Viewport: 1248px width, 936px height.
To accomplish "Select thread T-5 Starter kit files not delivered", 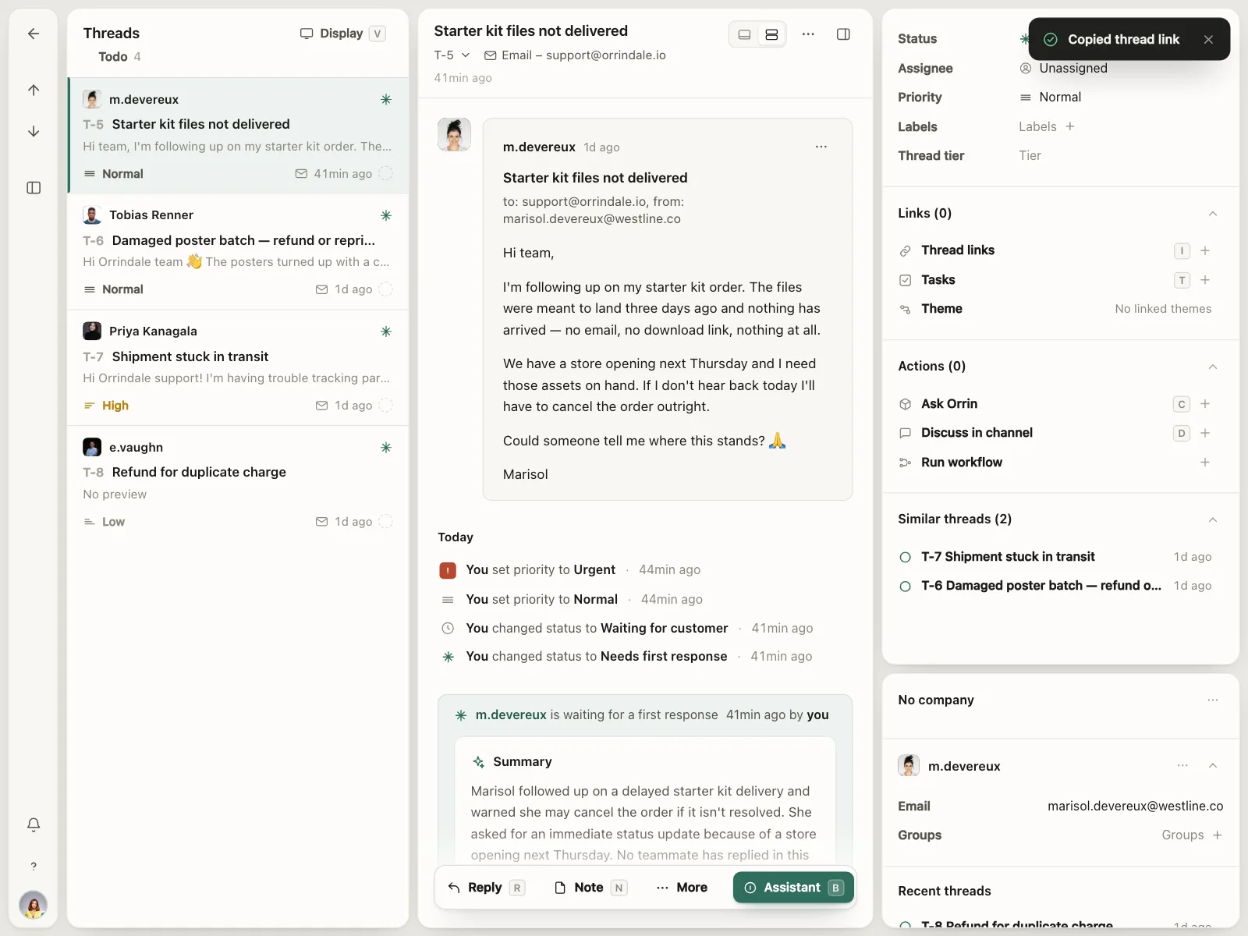I will coord(238,136).
